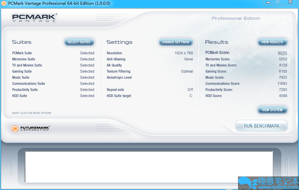Select the Gaming Suite row

(53, 71)
